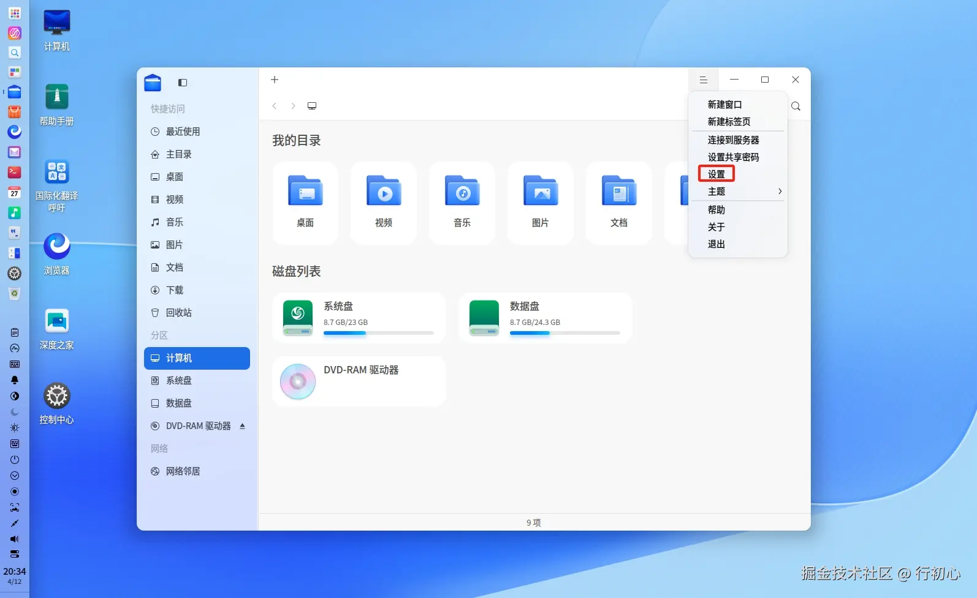
Task: Toggle the sidebar panel icon
Action: [183, 83]
